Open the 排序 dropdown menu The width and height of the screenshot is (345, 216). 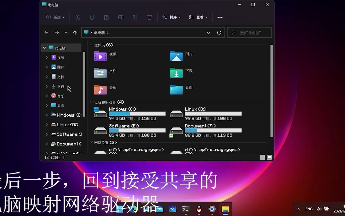click(x=171, y=17)
